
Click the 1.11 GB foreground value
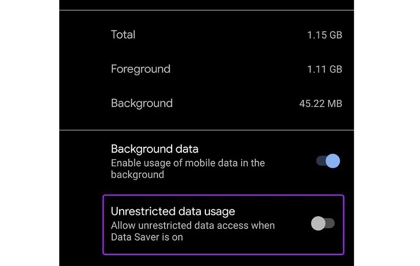click(x=325, y=69)
